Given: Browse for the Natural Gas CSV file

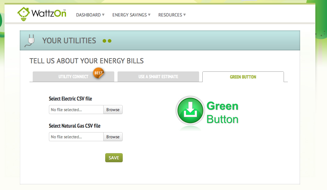Looking at the screenshot, I should pyautogui.click(x=113, y=137).
